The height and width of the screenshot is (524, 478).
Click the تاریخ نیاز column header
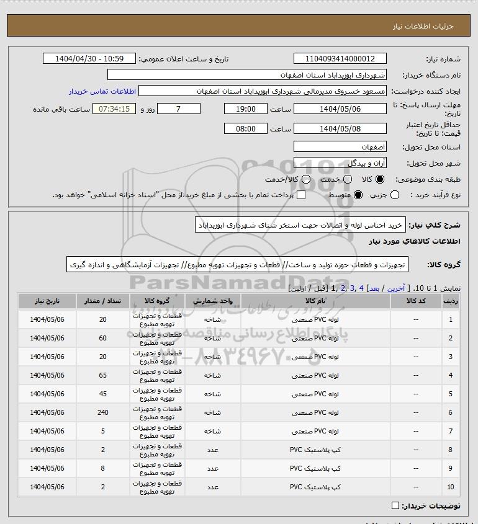(x=47, y=301)
